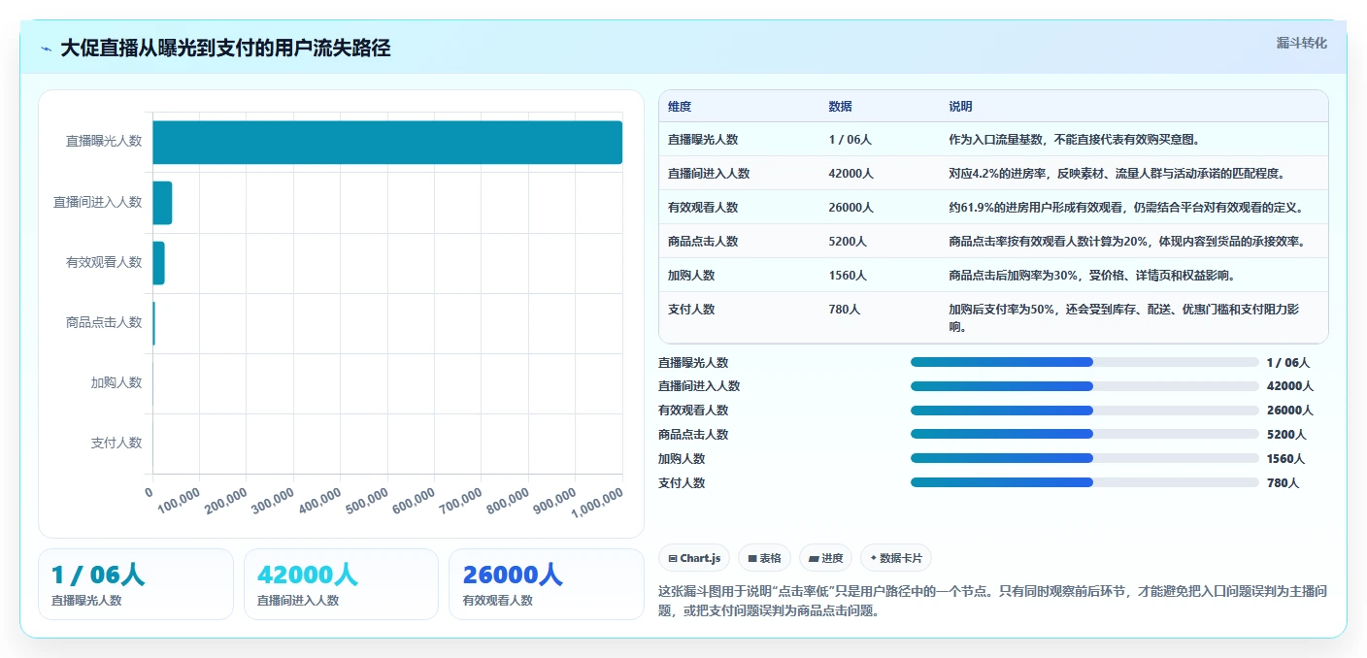Click the 有效观看人数 bar in the chart
The width and height of the screenshot is (1367, 658).
[x=158, y=263]
